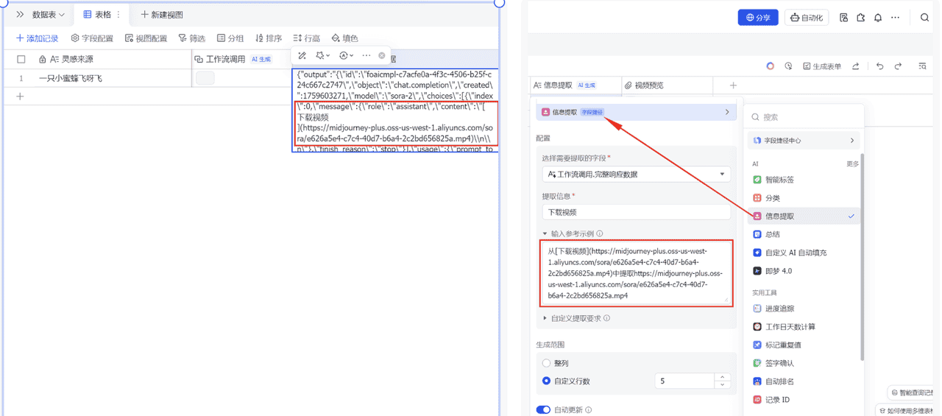Check the select-all checkbox in table header
The image size is (942, 416).
tap(21, 60)
